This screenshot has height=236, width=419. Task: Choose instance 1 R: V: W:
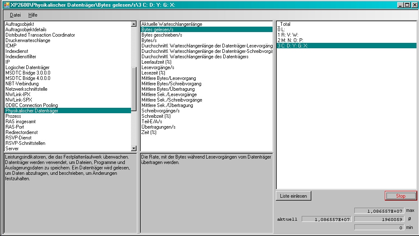point(288,35)
